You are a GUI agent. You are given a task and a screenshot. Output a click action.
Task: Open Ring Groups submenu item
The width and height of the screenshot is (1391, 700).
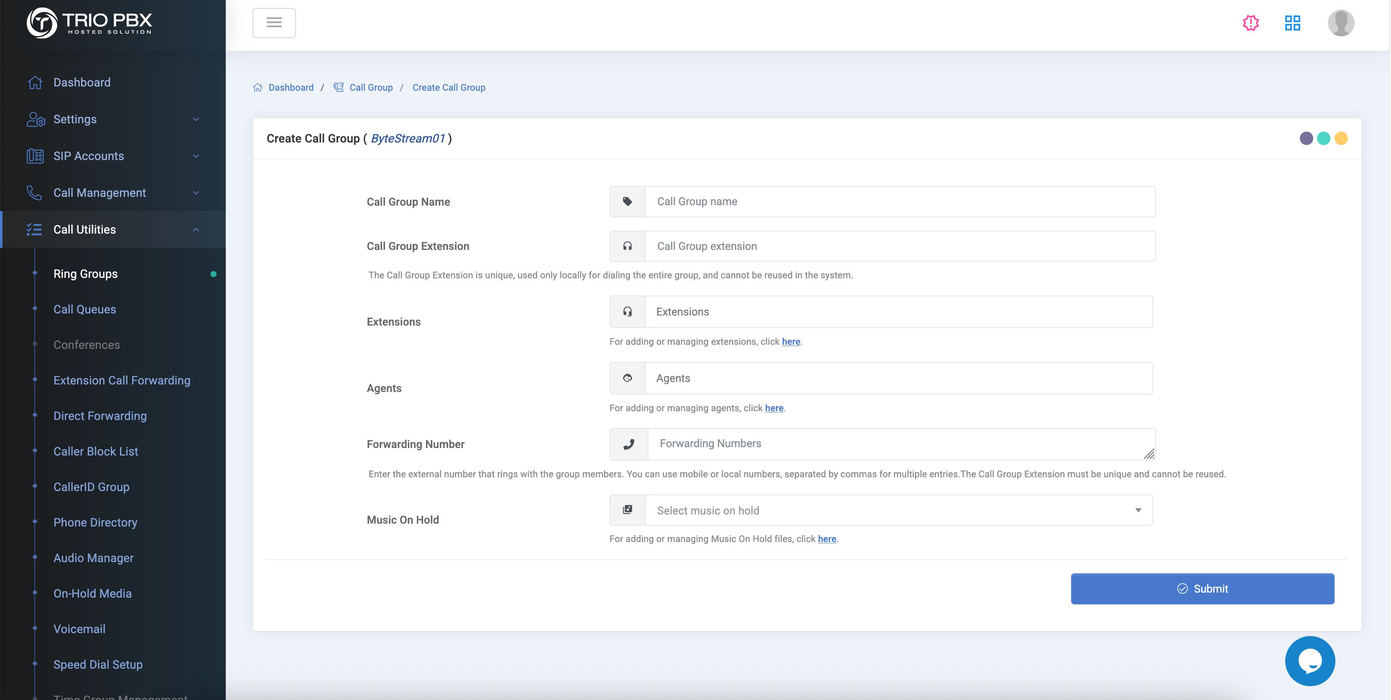pos(85,274)
